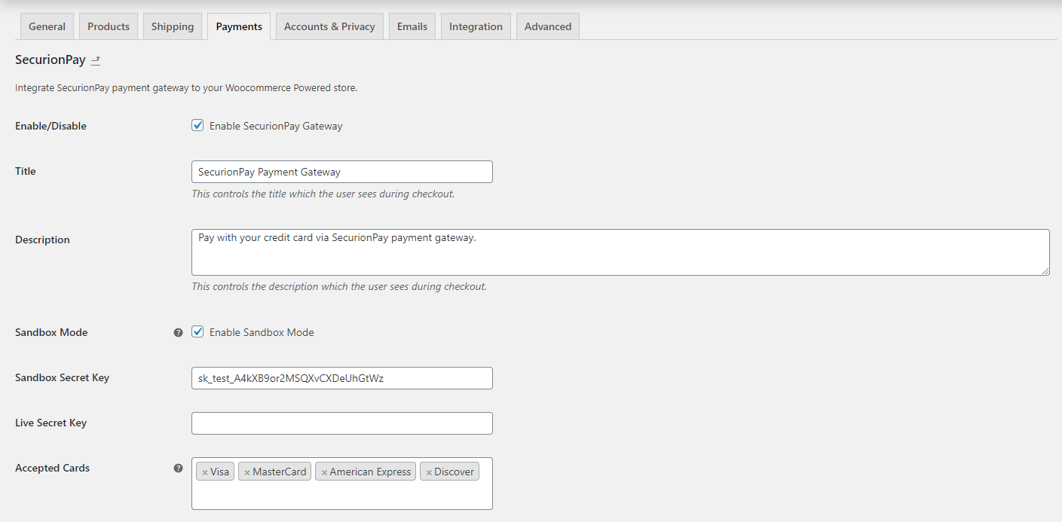This screenshot has height=522, width=1062.
Task: Click the Sandbox Secret Key label
Action: click(x=62, y=377)
